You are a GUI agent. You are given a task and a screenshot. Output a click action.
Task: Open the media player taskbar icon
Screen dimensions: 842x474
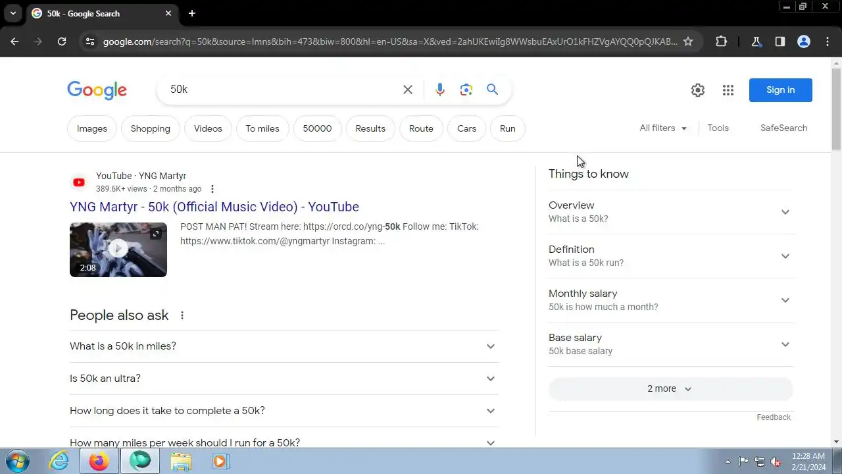[220, 461]
